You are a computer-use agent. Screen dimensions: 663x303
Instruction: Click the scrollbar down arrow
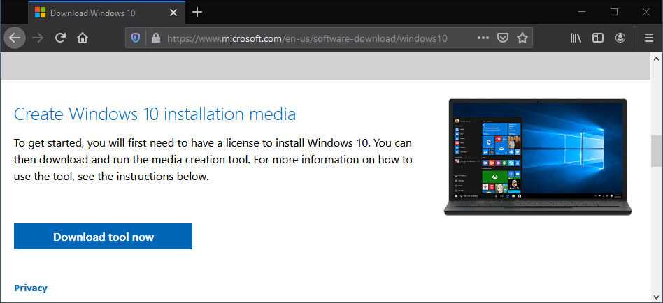[657, 297]
